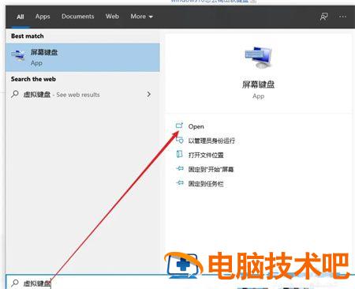Viewport: 355px width, 289px height.
Task: Click Open to launch the app
Action: 196,126
